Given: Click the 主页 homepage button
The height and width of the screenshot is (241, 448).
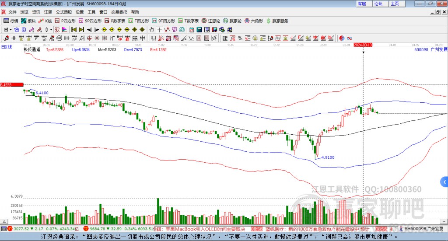Looking at the screenshot, I should (397, 3).
